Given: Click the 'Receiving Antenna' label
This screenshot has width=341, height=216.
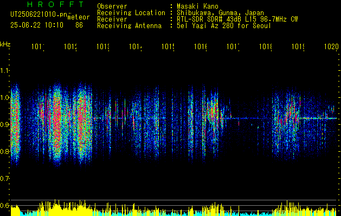Looking at the screenshot, I should pos(129,26).
